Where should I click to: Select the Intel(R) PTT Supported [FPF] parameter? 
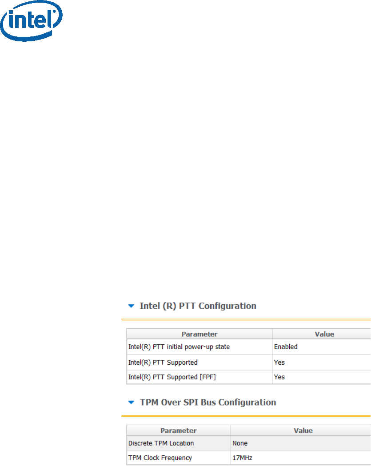tap(199, 377)
